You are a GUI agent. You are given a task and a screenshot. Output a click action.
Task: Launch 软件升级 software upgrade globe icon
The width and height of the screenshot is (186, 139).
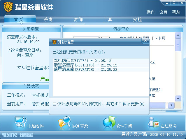point(109,122)
